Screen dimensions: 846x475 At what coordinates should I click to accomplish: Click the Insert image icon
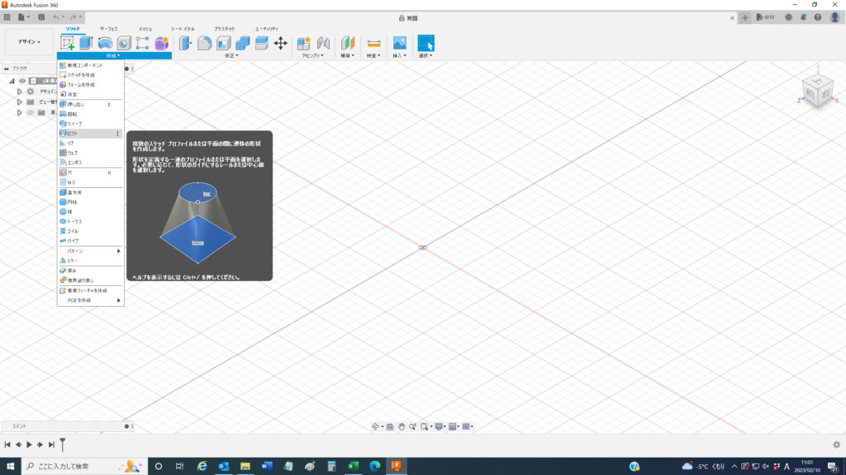(x=399, y=43)
